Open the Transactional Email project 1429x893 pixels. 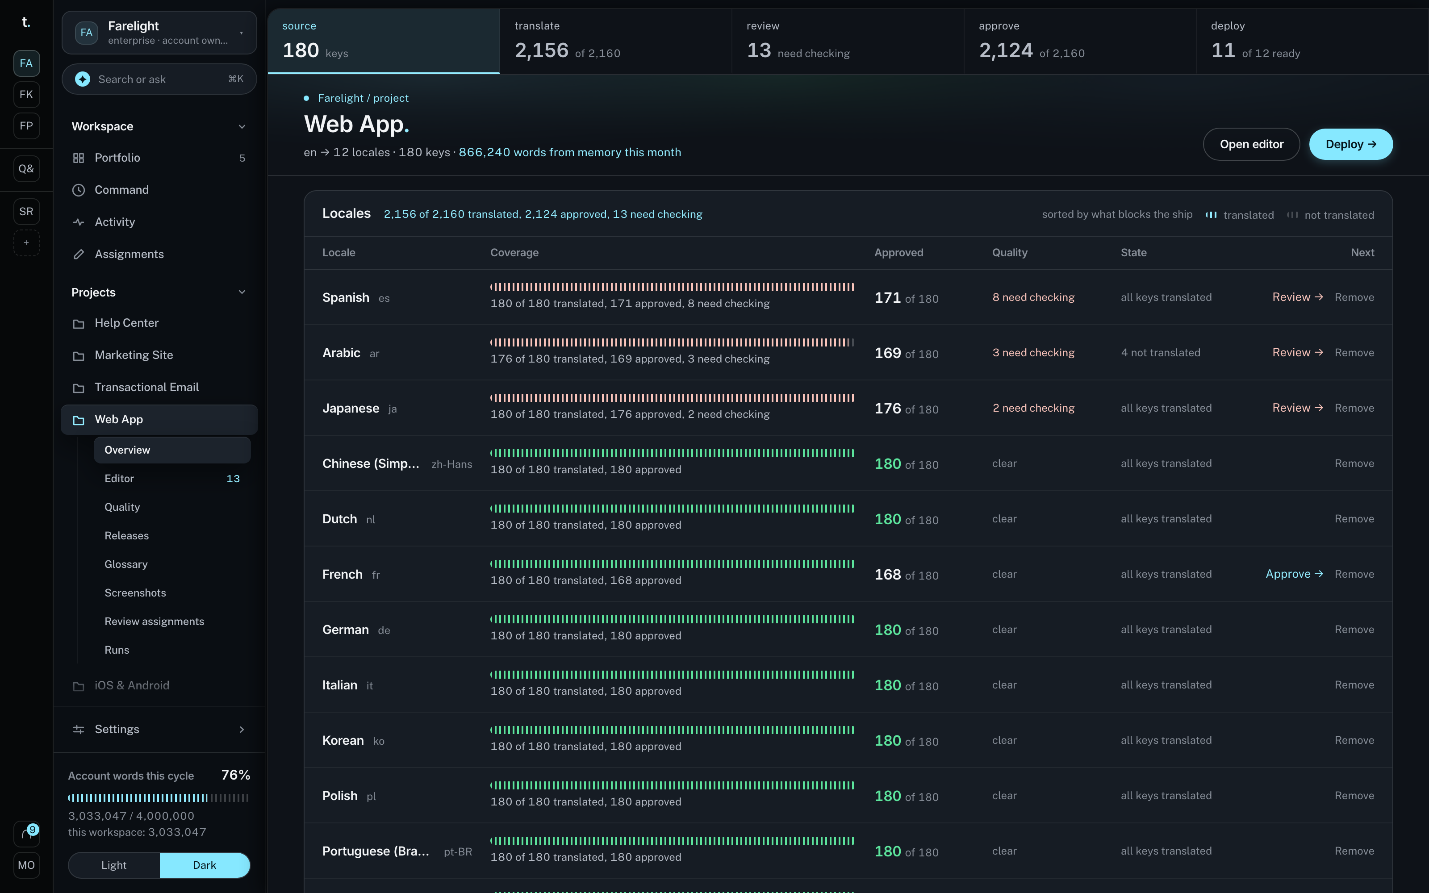tap(159, 388)
